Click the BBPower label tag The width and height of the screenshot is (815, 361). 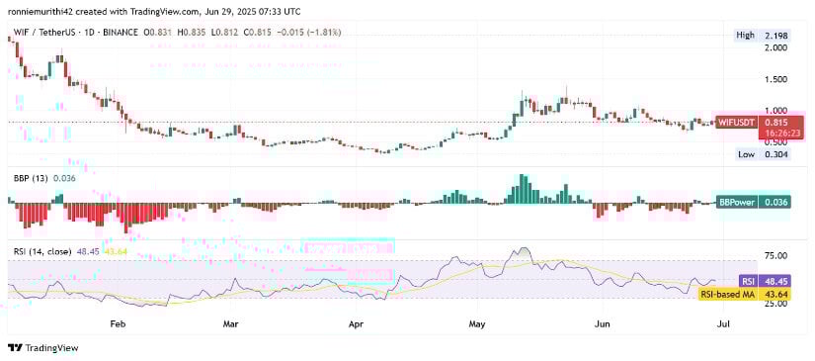coord(736,203)
